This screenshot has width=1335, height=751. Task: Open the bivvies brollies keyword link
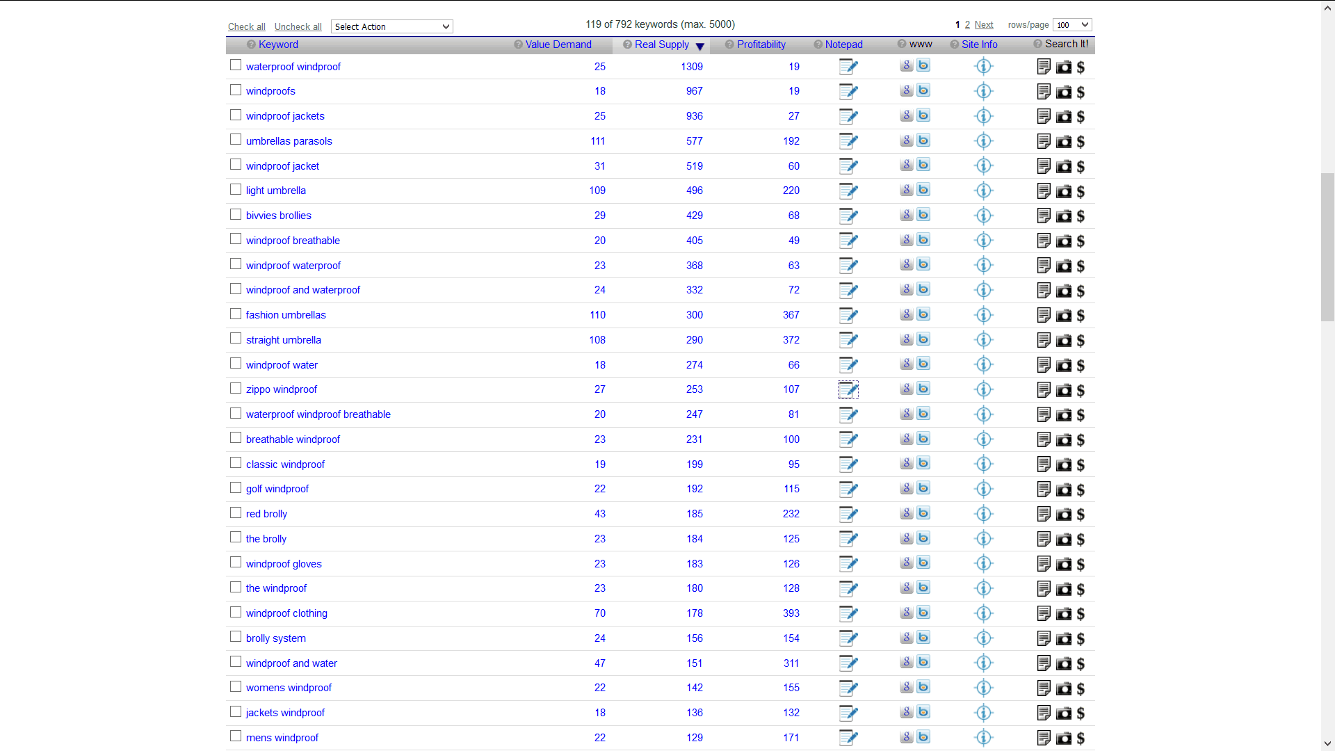pyautogui.click(x=279, y=216)
